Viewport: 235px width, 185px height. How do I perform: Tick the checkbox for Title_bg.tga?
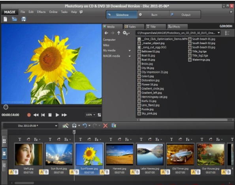(x=190, y=52)
